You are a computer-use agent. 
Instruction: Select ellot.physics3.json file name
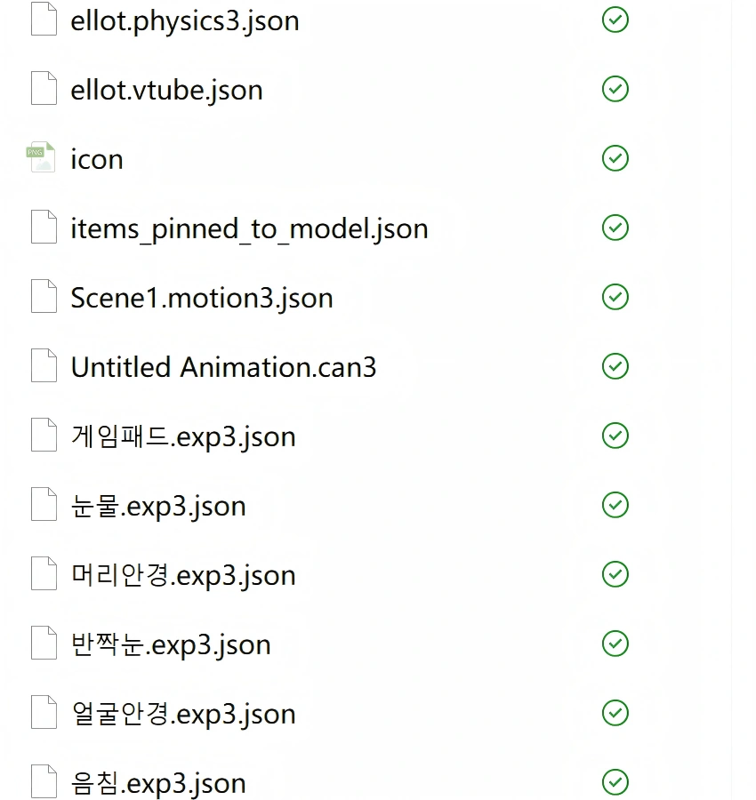tap(185, 20)
